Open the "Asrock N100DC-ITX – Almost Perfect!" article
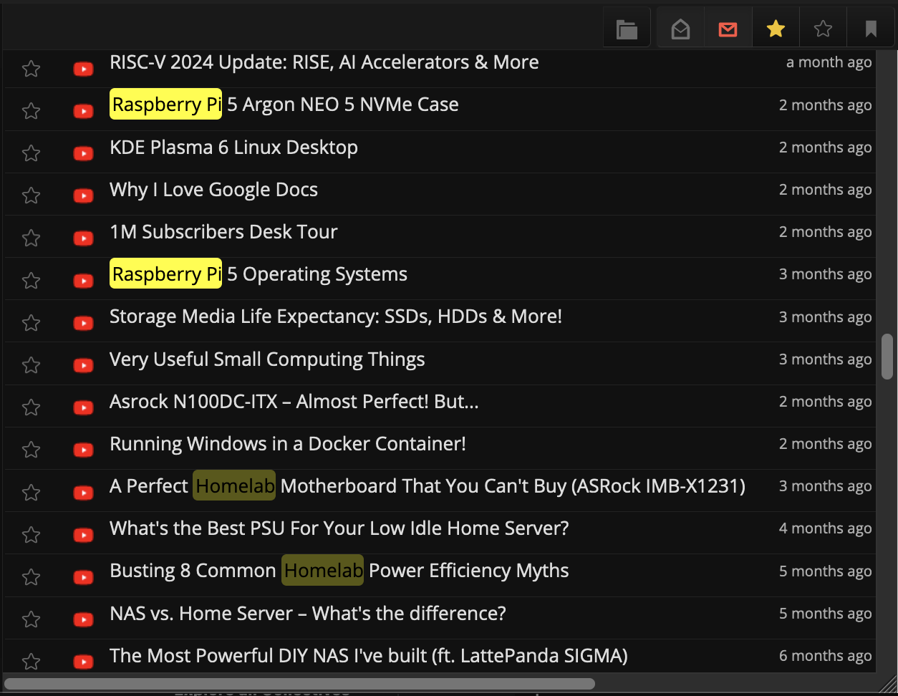This screenshot has width=898, height=696. coord(294,401)
